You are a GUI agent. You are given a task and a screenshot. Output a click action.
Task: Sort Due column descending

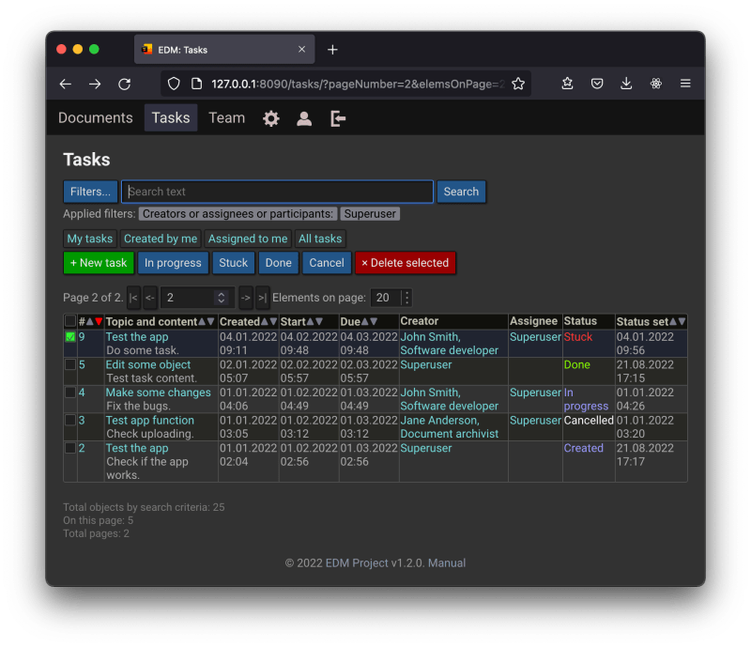coord(374,321)
